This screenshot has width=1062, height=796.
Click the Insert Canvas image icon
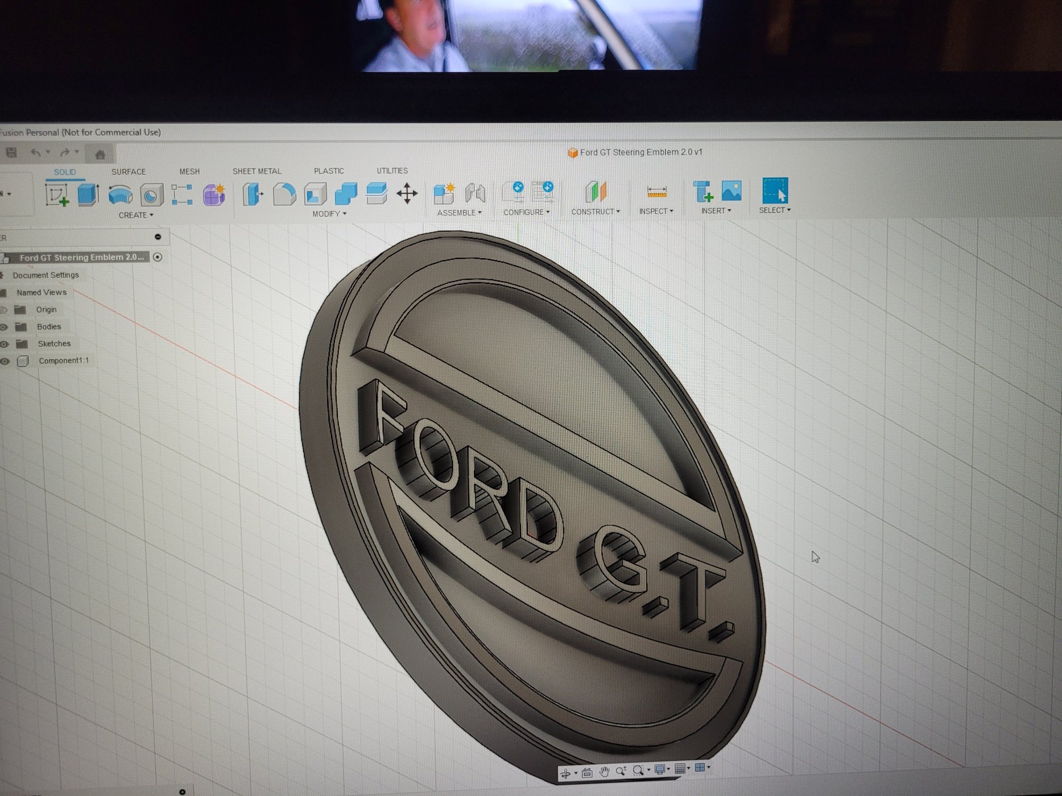coord(732,190)
